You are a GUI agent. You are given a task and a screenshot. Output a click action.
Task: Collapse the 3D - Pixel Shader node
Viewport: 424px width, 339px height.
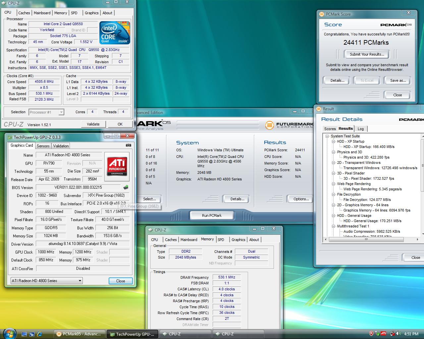pyautogui.click(x=334, y=173)
